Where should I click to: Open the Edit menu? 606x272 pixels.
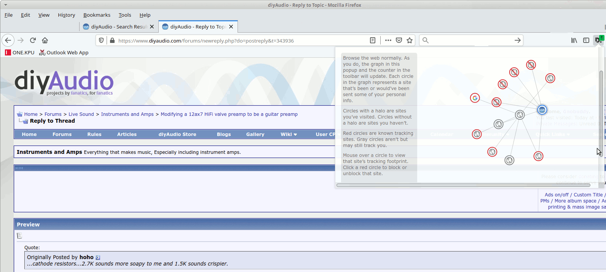click(26, 15)
